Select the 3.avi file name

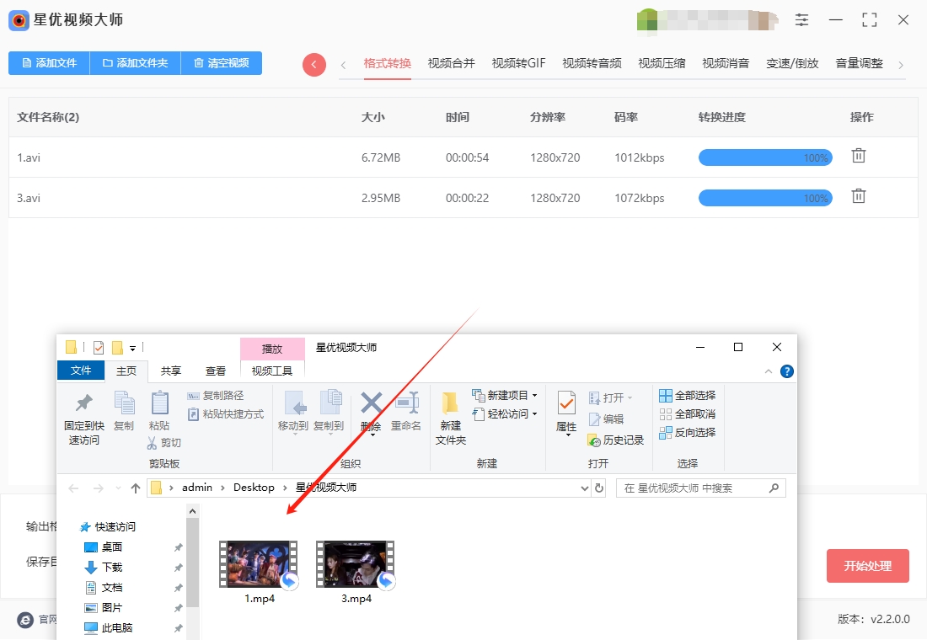[29, 198]
